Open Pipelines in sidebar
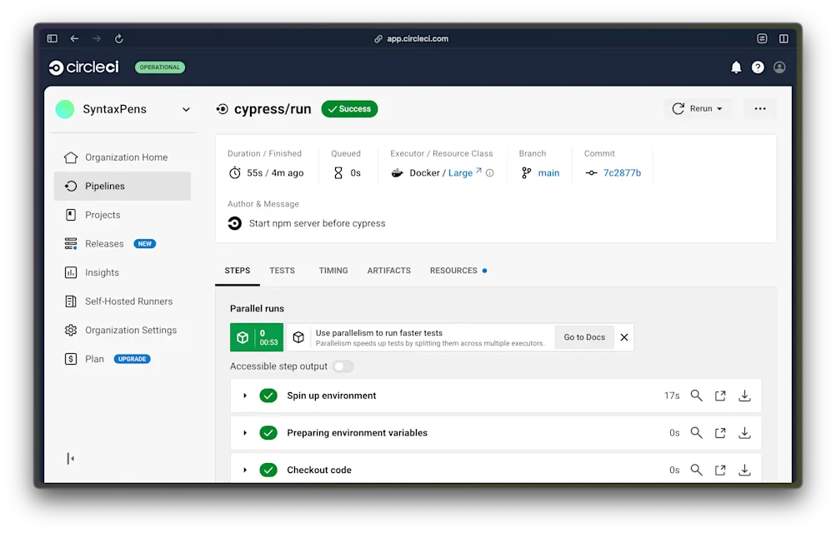Image resolution: width=836 pixels, height=533 pixels. click(x=123, y=186)
